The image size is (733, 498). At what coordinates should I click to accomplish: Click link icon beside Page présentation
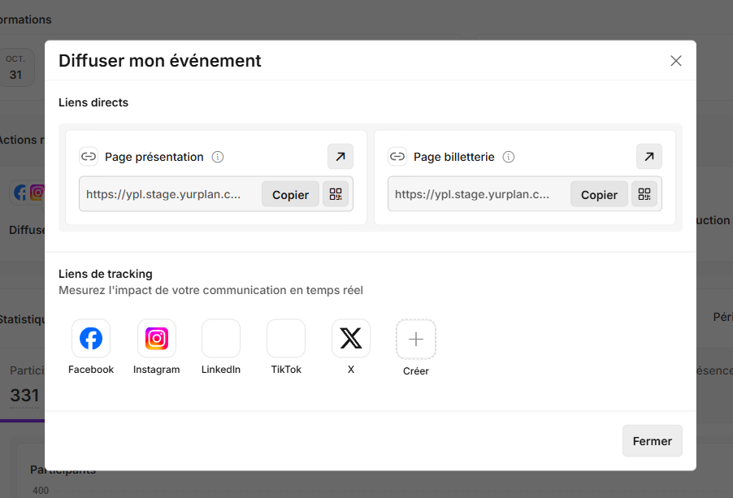coord(89,157)
